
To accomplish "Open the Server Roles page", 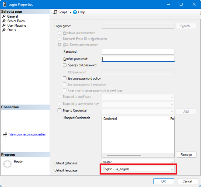I will pyautogui.click(x=16, y=21).
